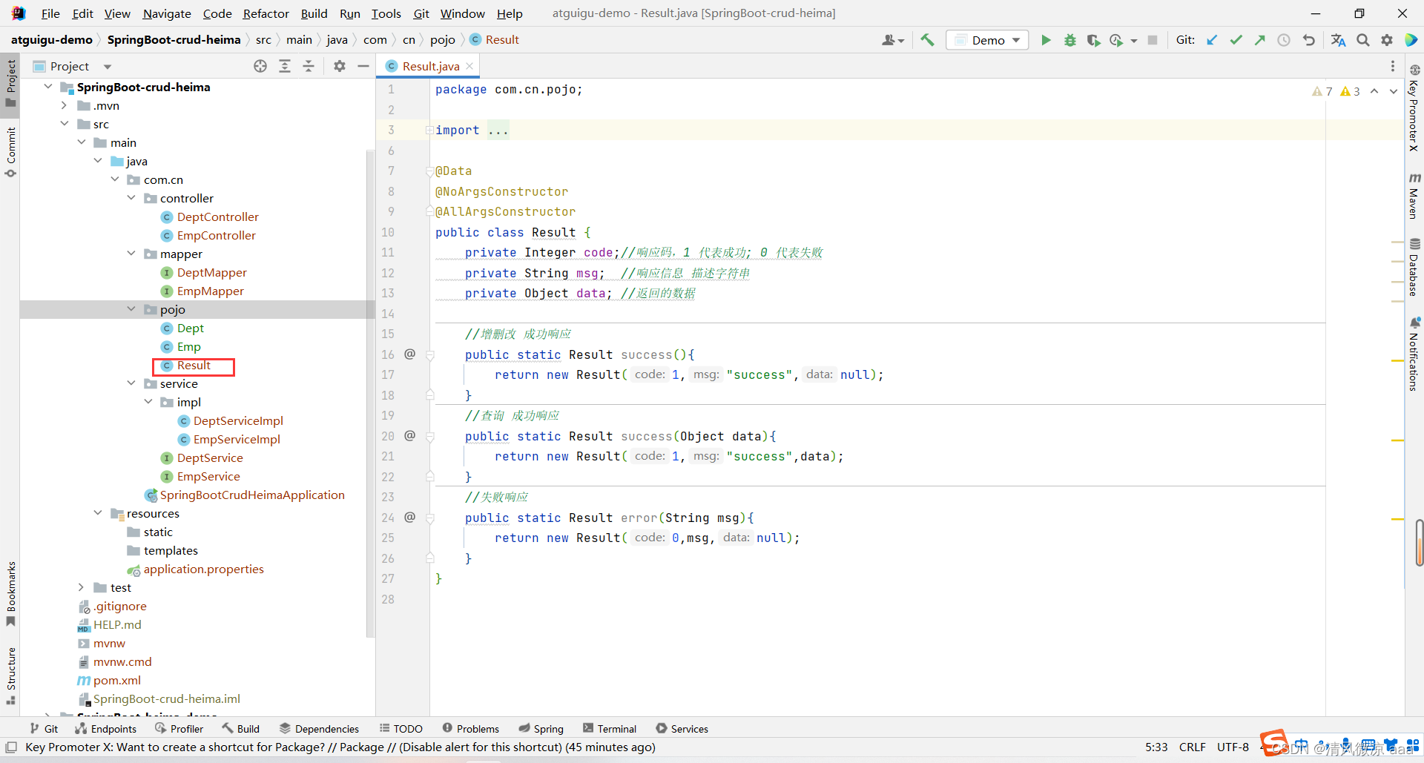Click the grayed Stop button

[1153, 40]
